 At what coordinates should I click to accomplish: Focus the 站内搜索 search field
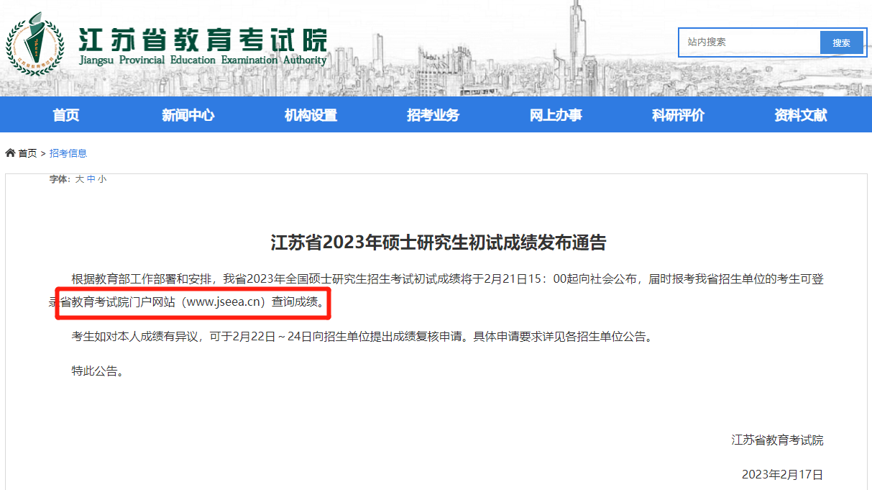pos(750,42)
